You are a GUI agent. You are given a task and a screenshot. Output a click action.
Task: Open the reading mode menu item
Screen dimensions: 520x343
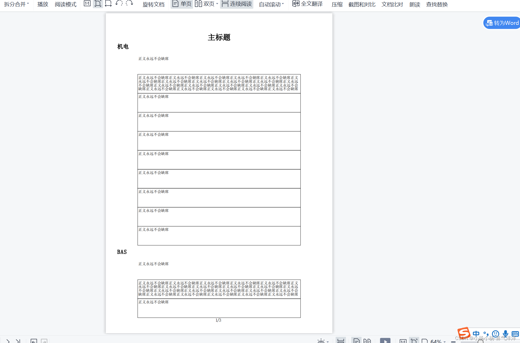coord(66,4)
